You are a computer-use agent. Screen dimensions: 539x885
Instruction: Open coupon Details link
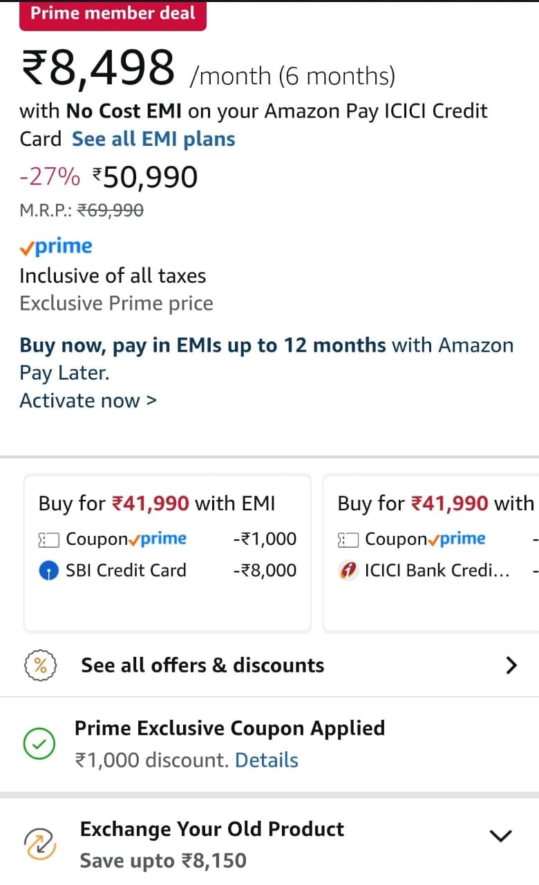(267, 761)
